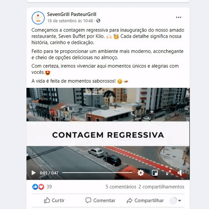Open video settings gear
Image resolution: width=209 pixels, height=209 pixels.
141,173
